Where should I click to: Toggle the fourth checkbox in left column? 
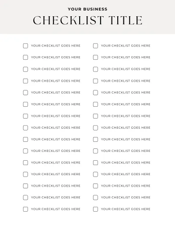tap(25, 81)
